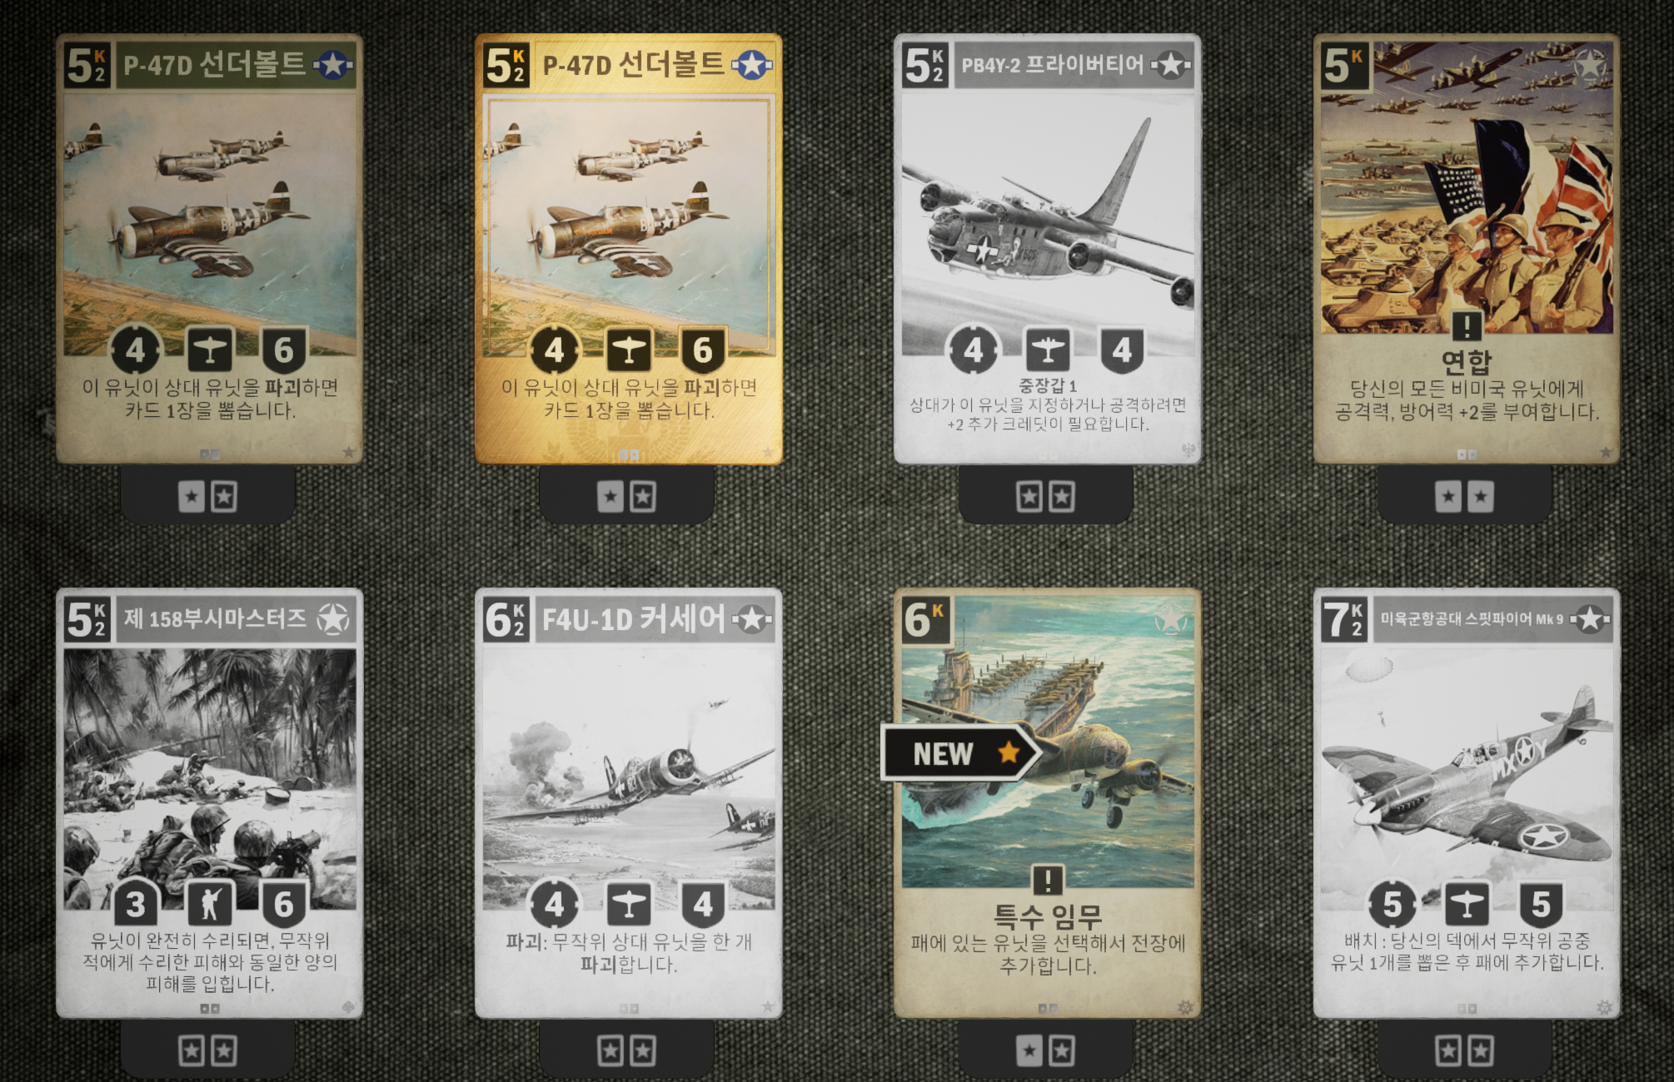Click the F4U-1D 커세어 title bar

pos(654,619)
